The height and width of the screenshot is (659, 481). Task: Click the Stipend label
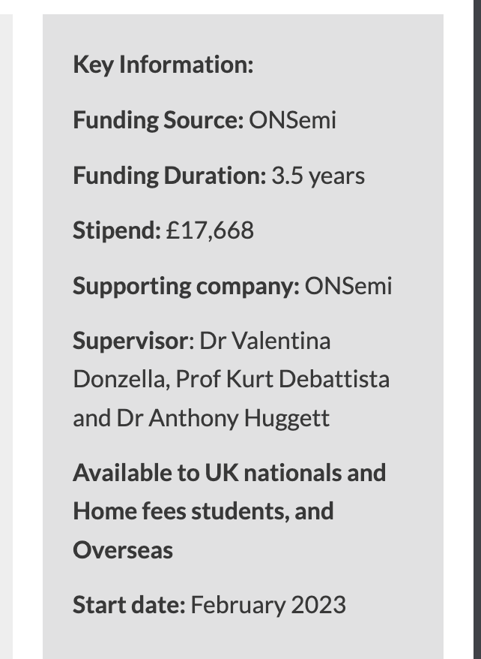coord(116,230)
